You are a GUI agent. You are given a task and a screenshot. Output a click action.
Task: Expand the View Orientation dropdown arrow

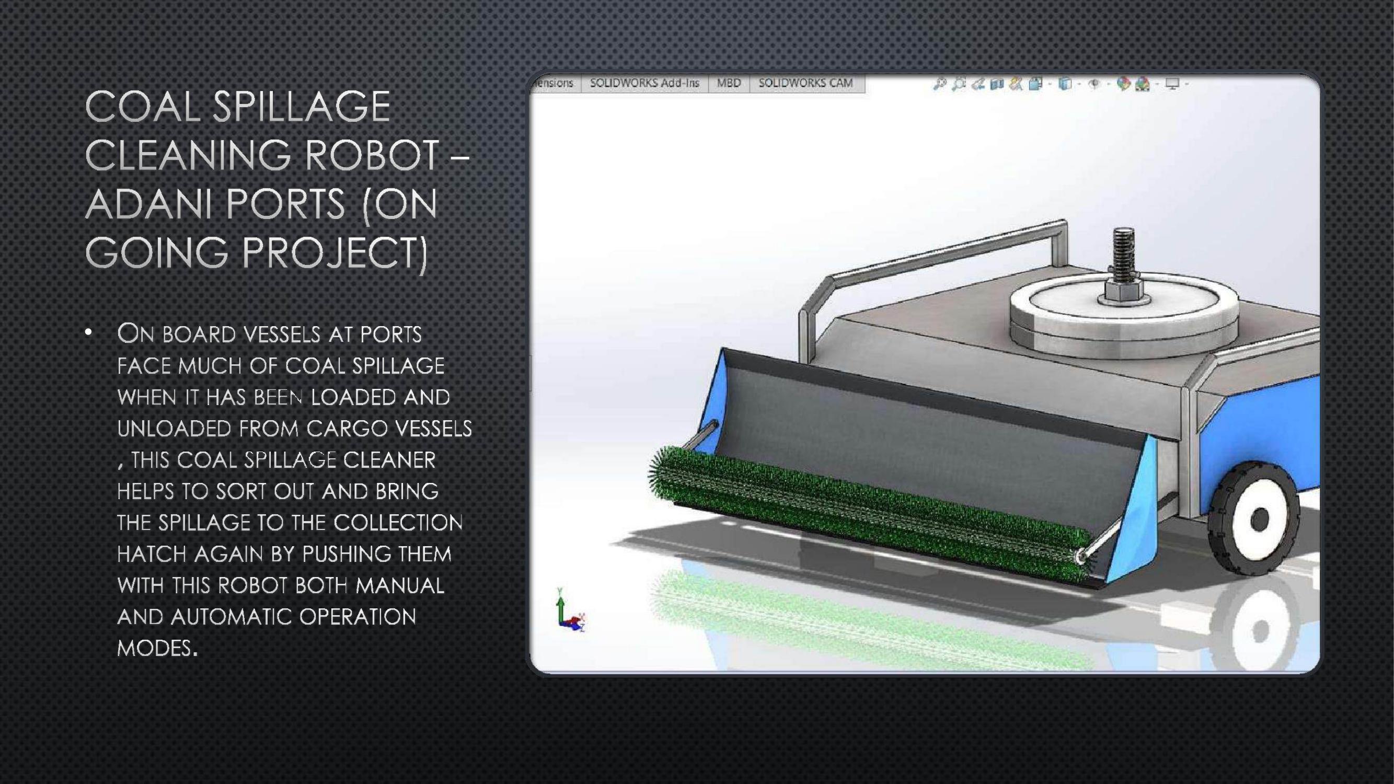(1049, 84)
